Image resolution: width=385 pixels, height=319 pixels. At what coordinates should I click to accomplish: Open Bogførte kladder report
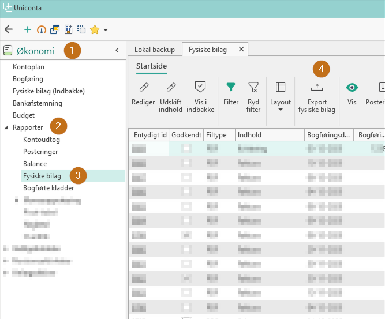pos(48,188)
